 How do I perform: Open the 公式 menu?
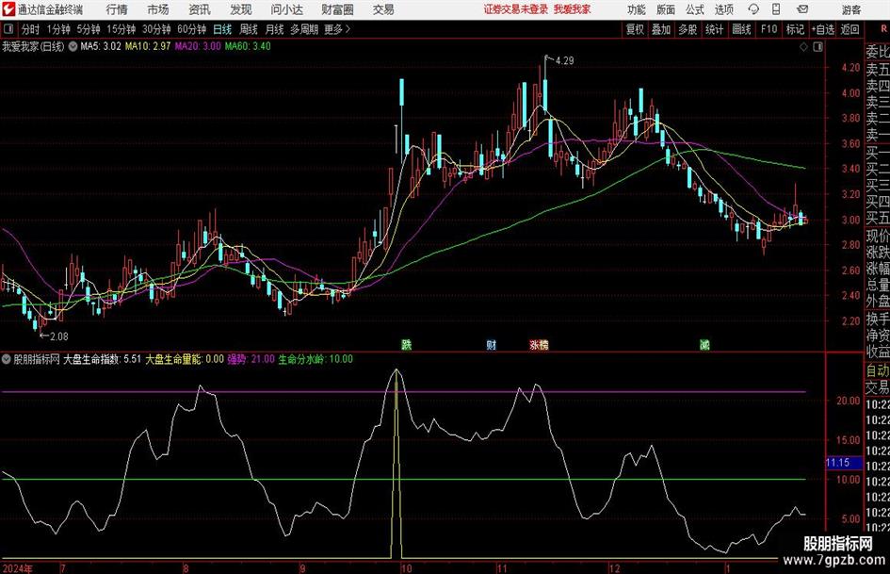tap(695, 9)
